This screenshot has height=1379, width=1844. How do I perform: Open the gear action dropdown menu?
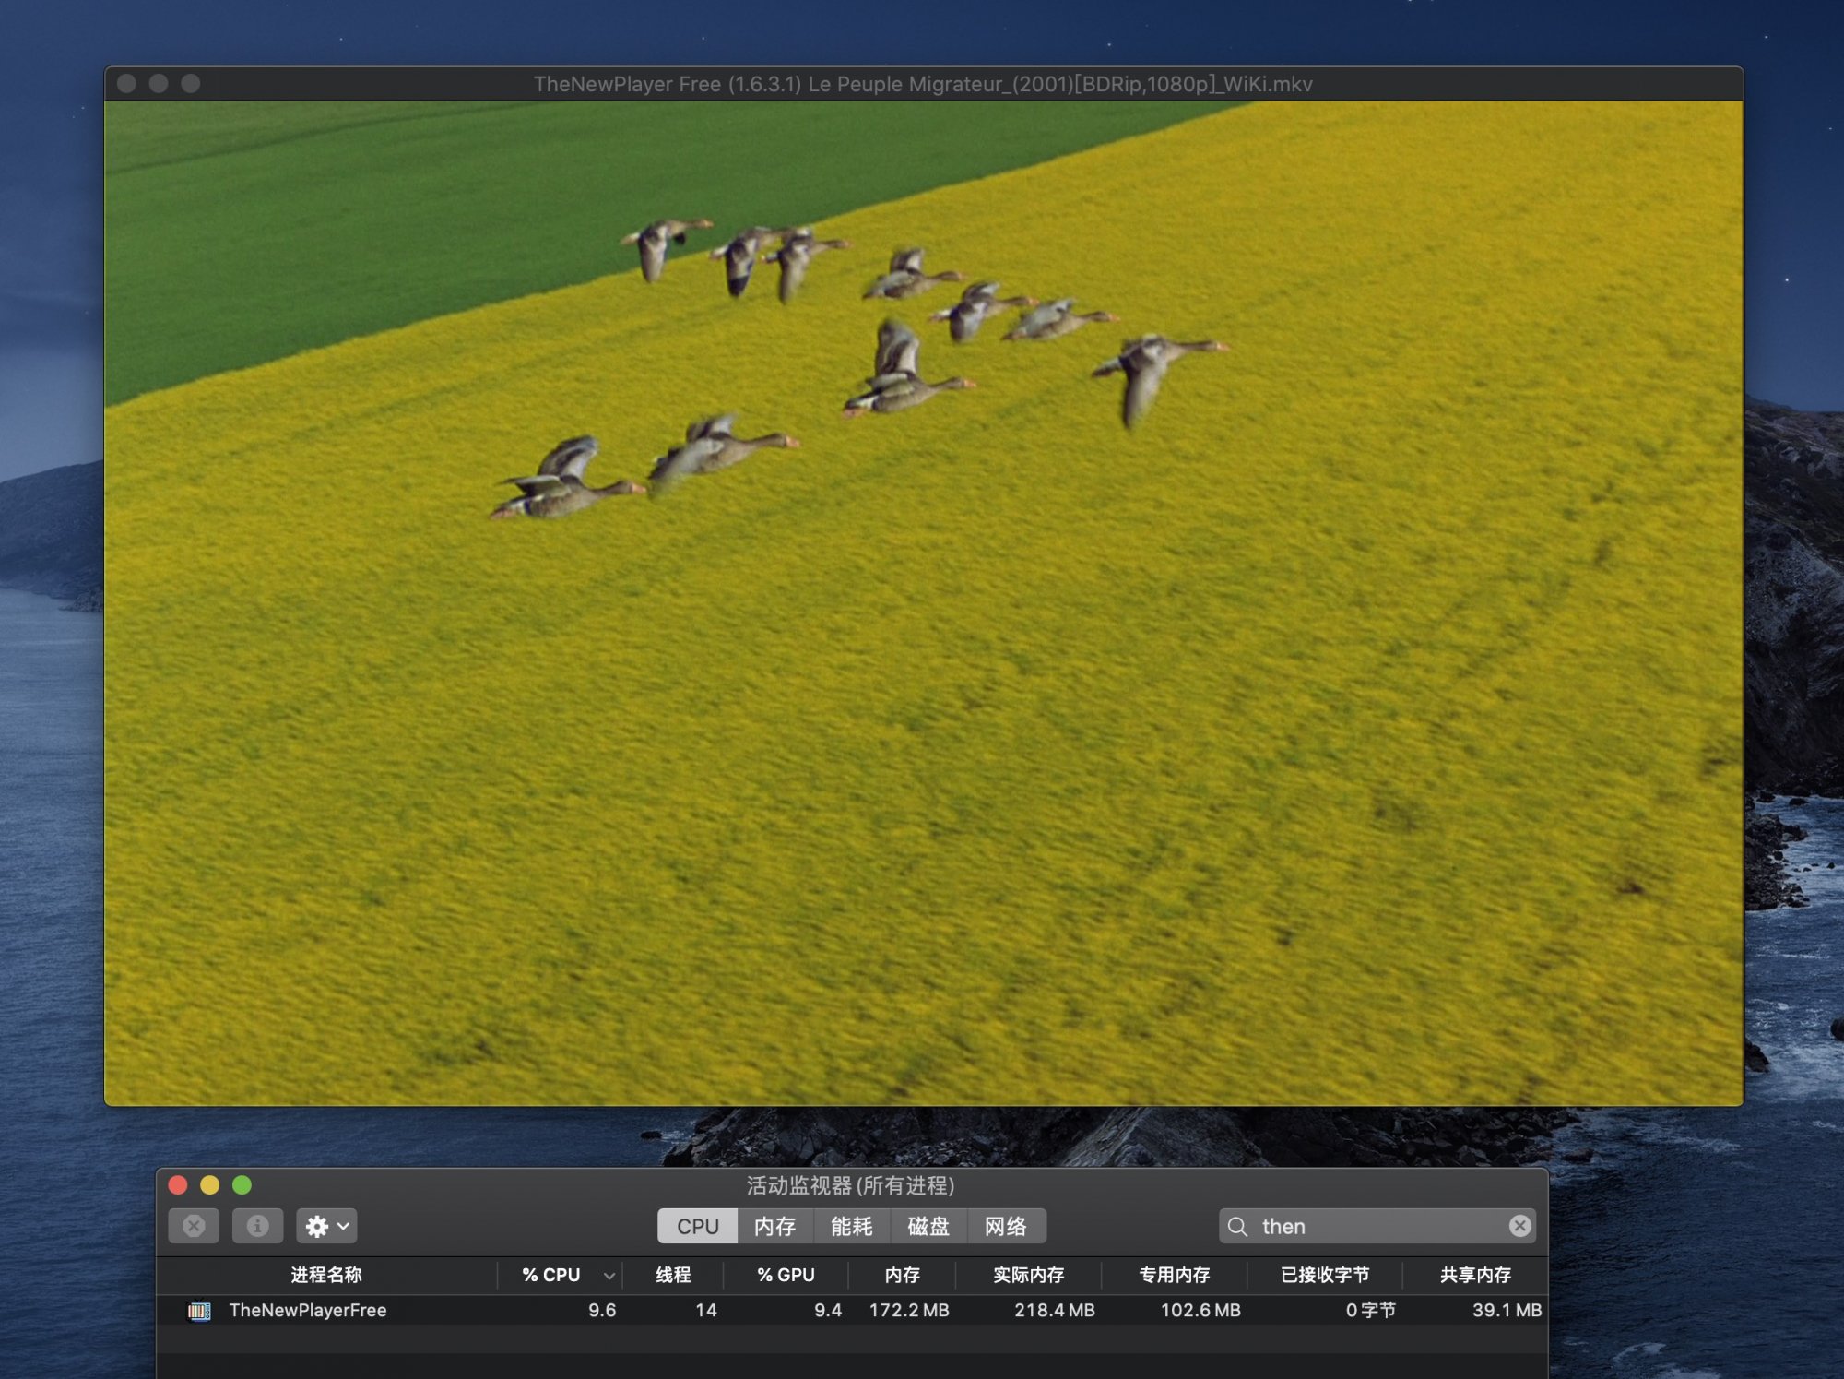coord(326,1226)
